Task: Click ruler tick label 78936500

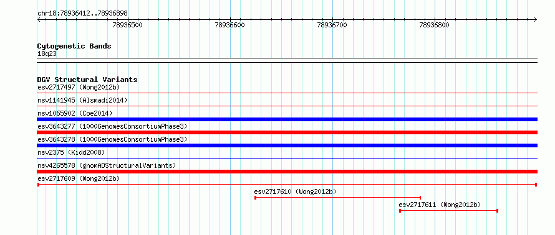Action: pyautogui.click(x=127, y=25)
